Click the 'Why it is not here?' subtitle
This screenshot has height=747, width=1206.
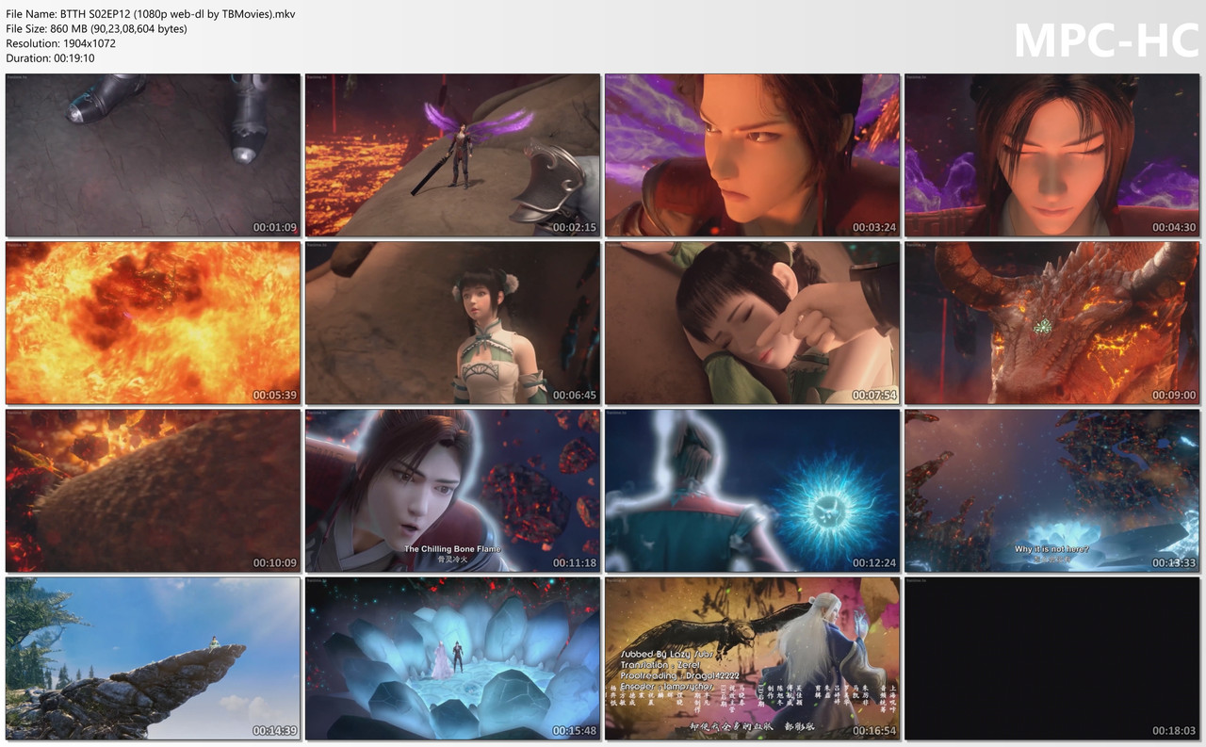tap(1051, 549)
